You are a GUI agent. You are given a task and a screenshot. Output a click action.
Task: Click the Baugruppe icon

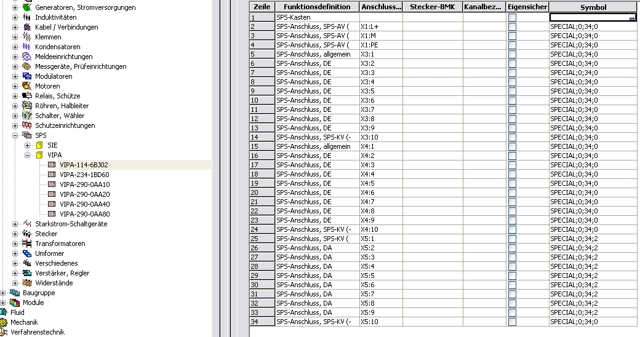(15, 293)
